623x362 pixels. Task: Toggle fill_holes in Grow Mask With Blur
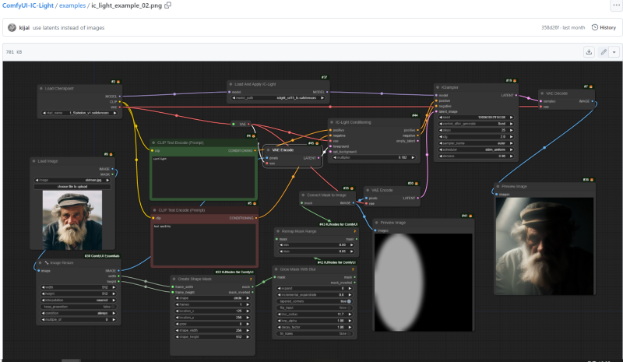click(315, 333)
